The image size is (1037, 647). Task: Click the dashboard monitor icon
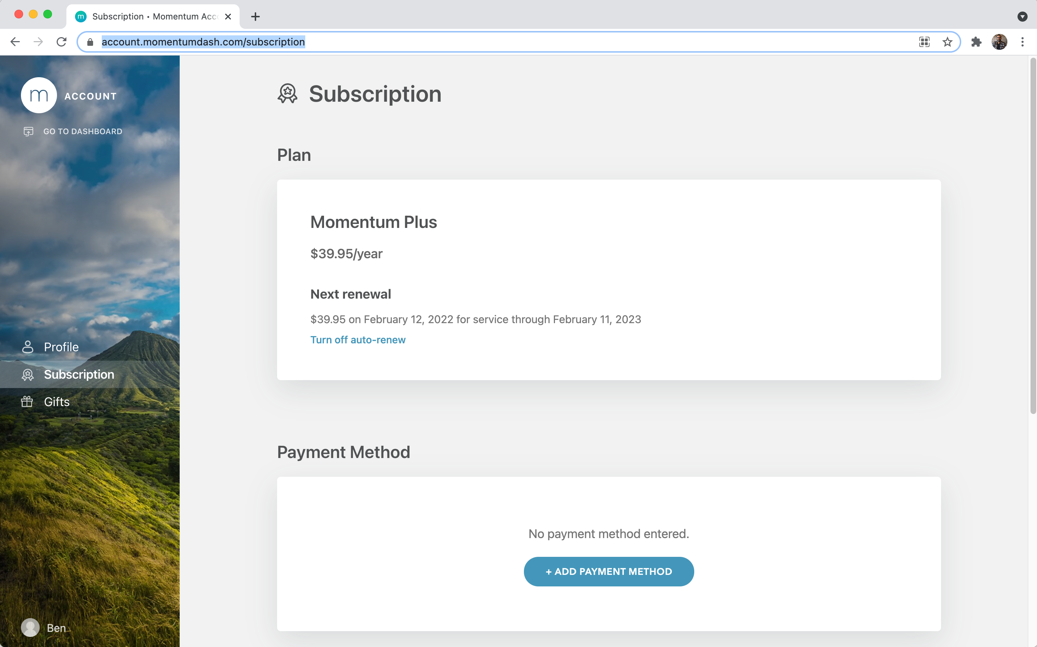pos(28,131)
